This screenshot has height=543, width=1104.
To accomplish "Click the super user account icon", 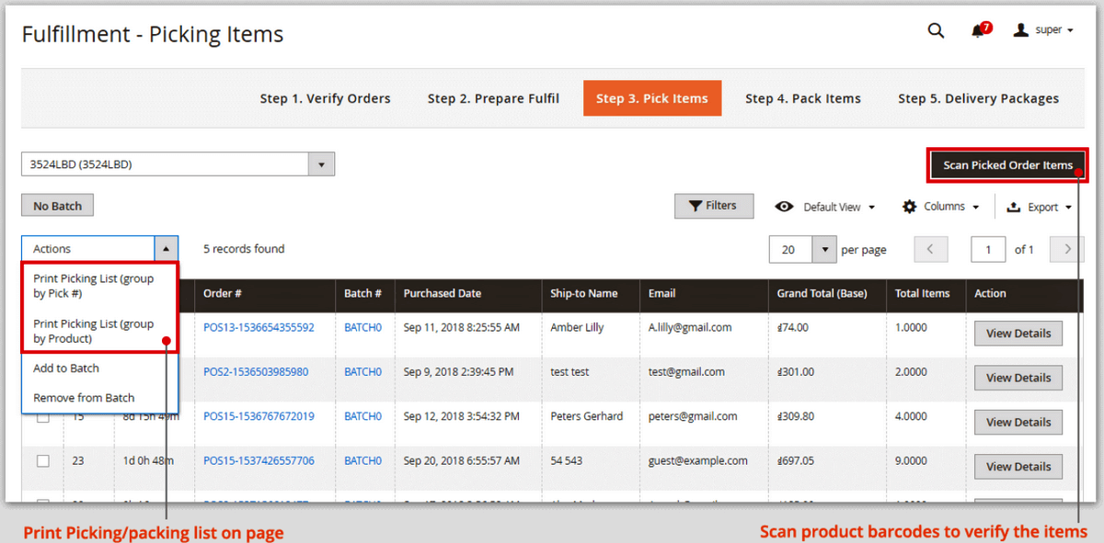I will [1020, 30].
